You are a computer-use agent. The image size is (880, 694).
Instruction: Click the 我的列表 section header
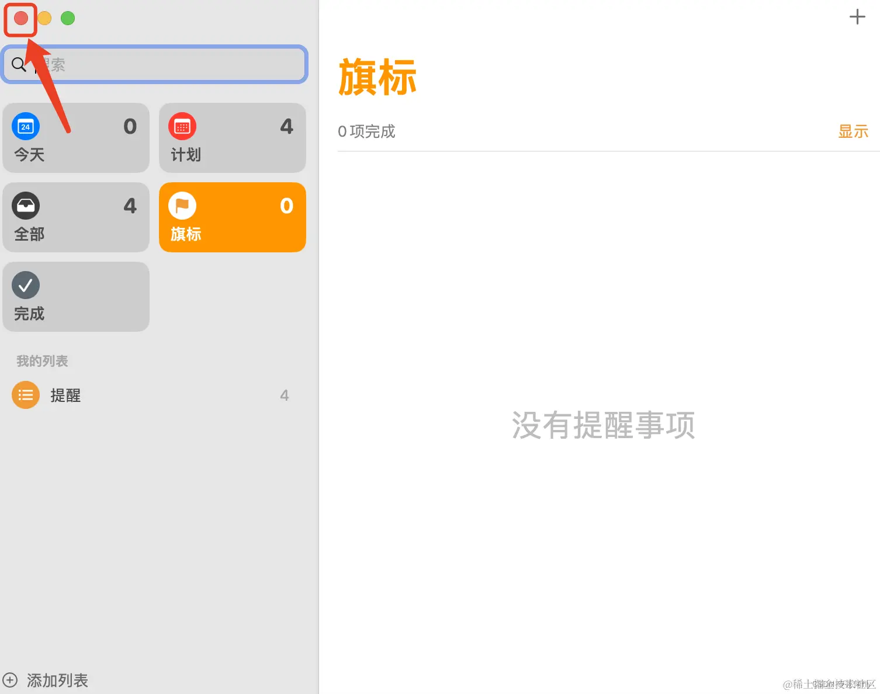42,360
